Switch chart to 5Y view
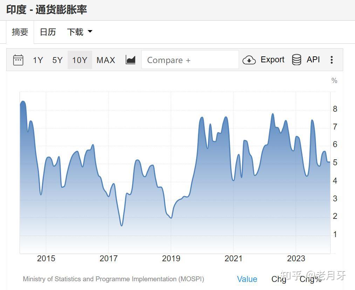 coord(57,60)
